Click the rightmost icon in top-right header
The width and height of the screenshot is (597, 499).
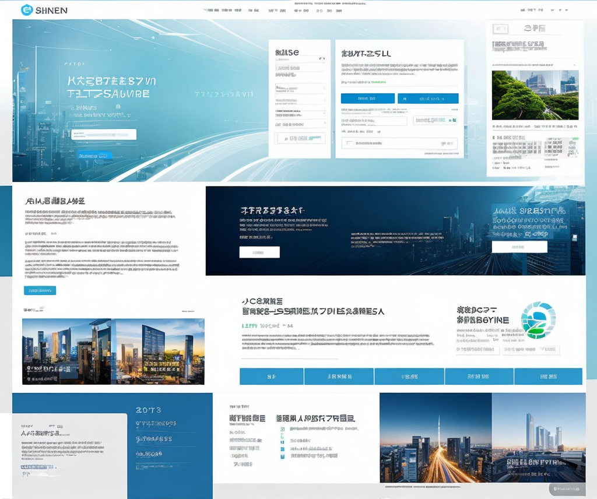pyautogui.click(x=567, y=10)
